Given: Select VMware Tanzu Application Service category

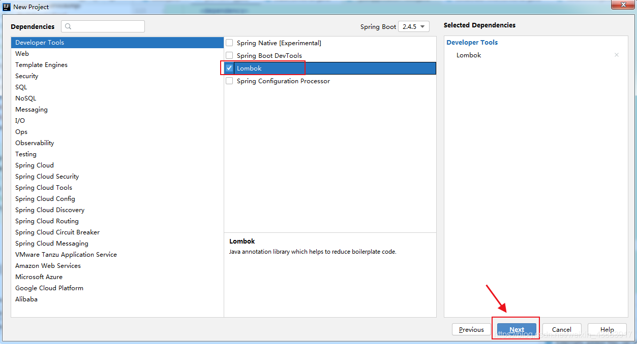Looking at the screenshot, I should coord(117,255).
